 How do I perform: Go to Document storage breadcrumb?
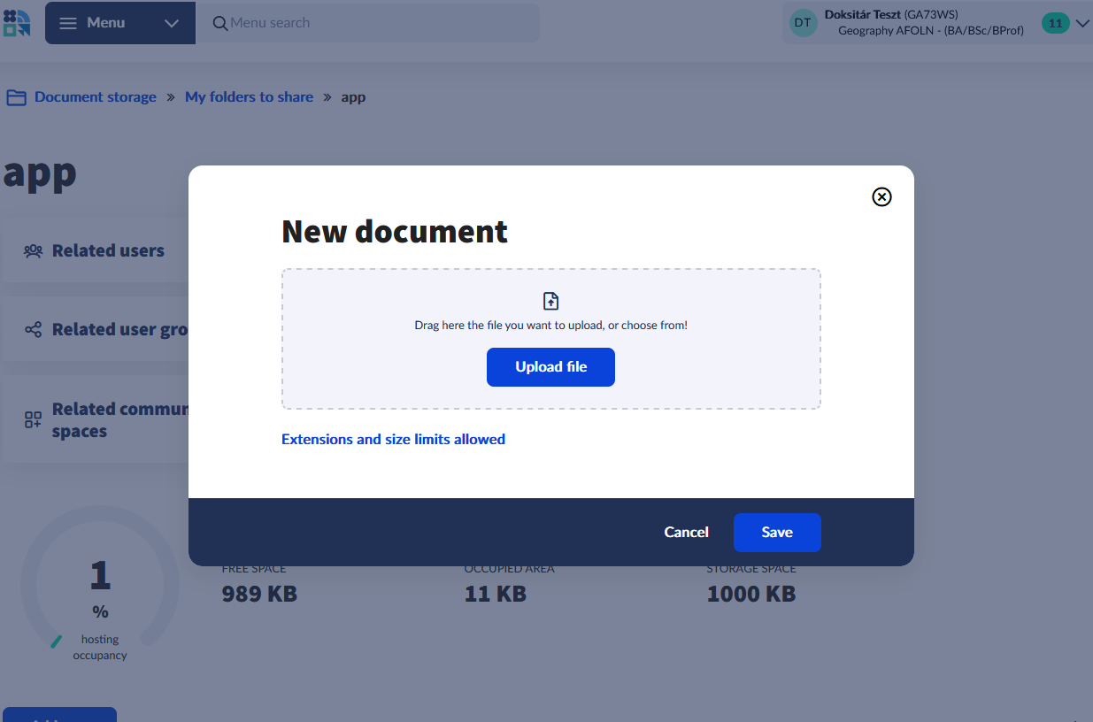96,97
